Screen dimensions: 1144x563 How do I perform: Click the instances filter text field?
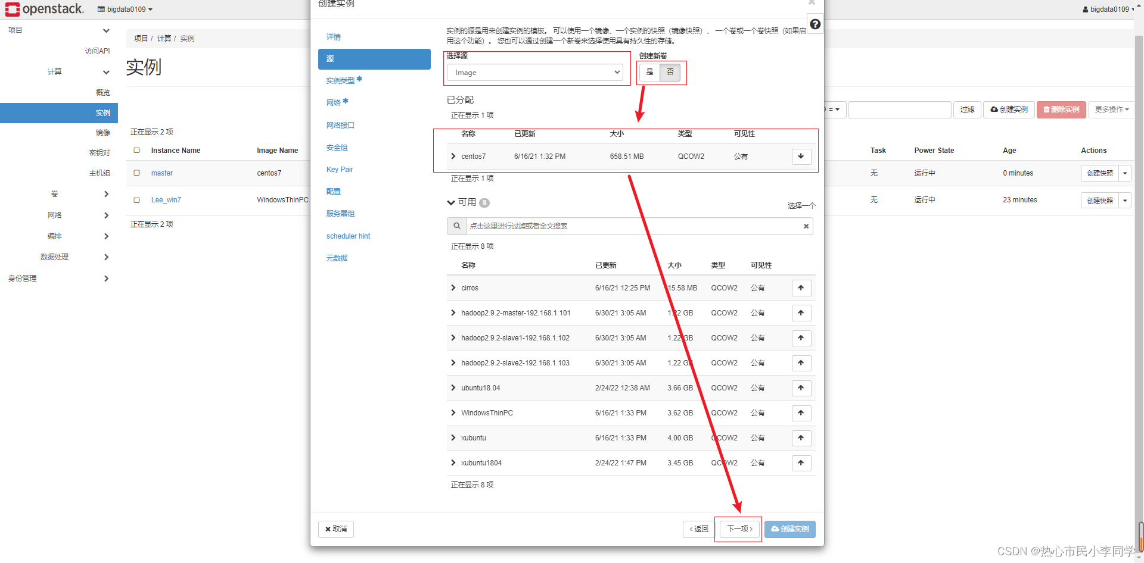coord(900,110)
